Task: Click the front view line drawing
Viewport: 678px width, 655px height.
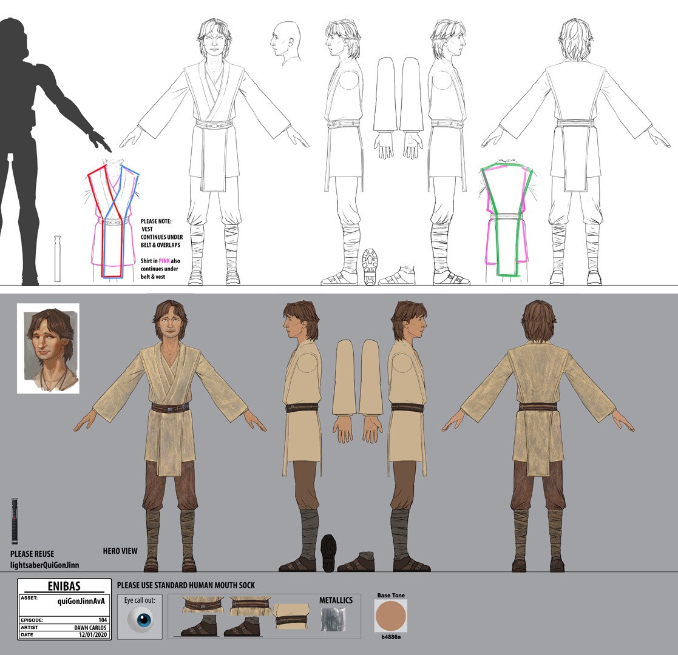Action: click(214, 151)
